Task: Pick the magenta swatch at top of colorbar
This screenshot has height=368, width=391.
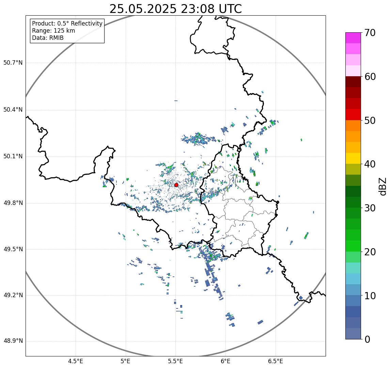Action: [353, 38]
